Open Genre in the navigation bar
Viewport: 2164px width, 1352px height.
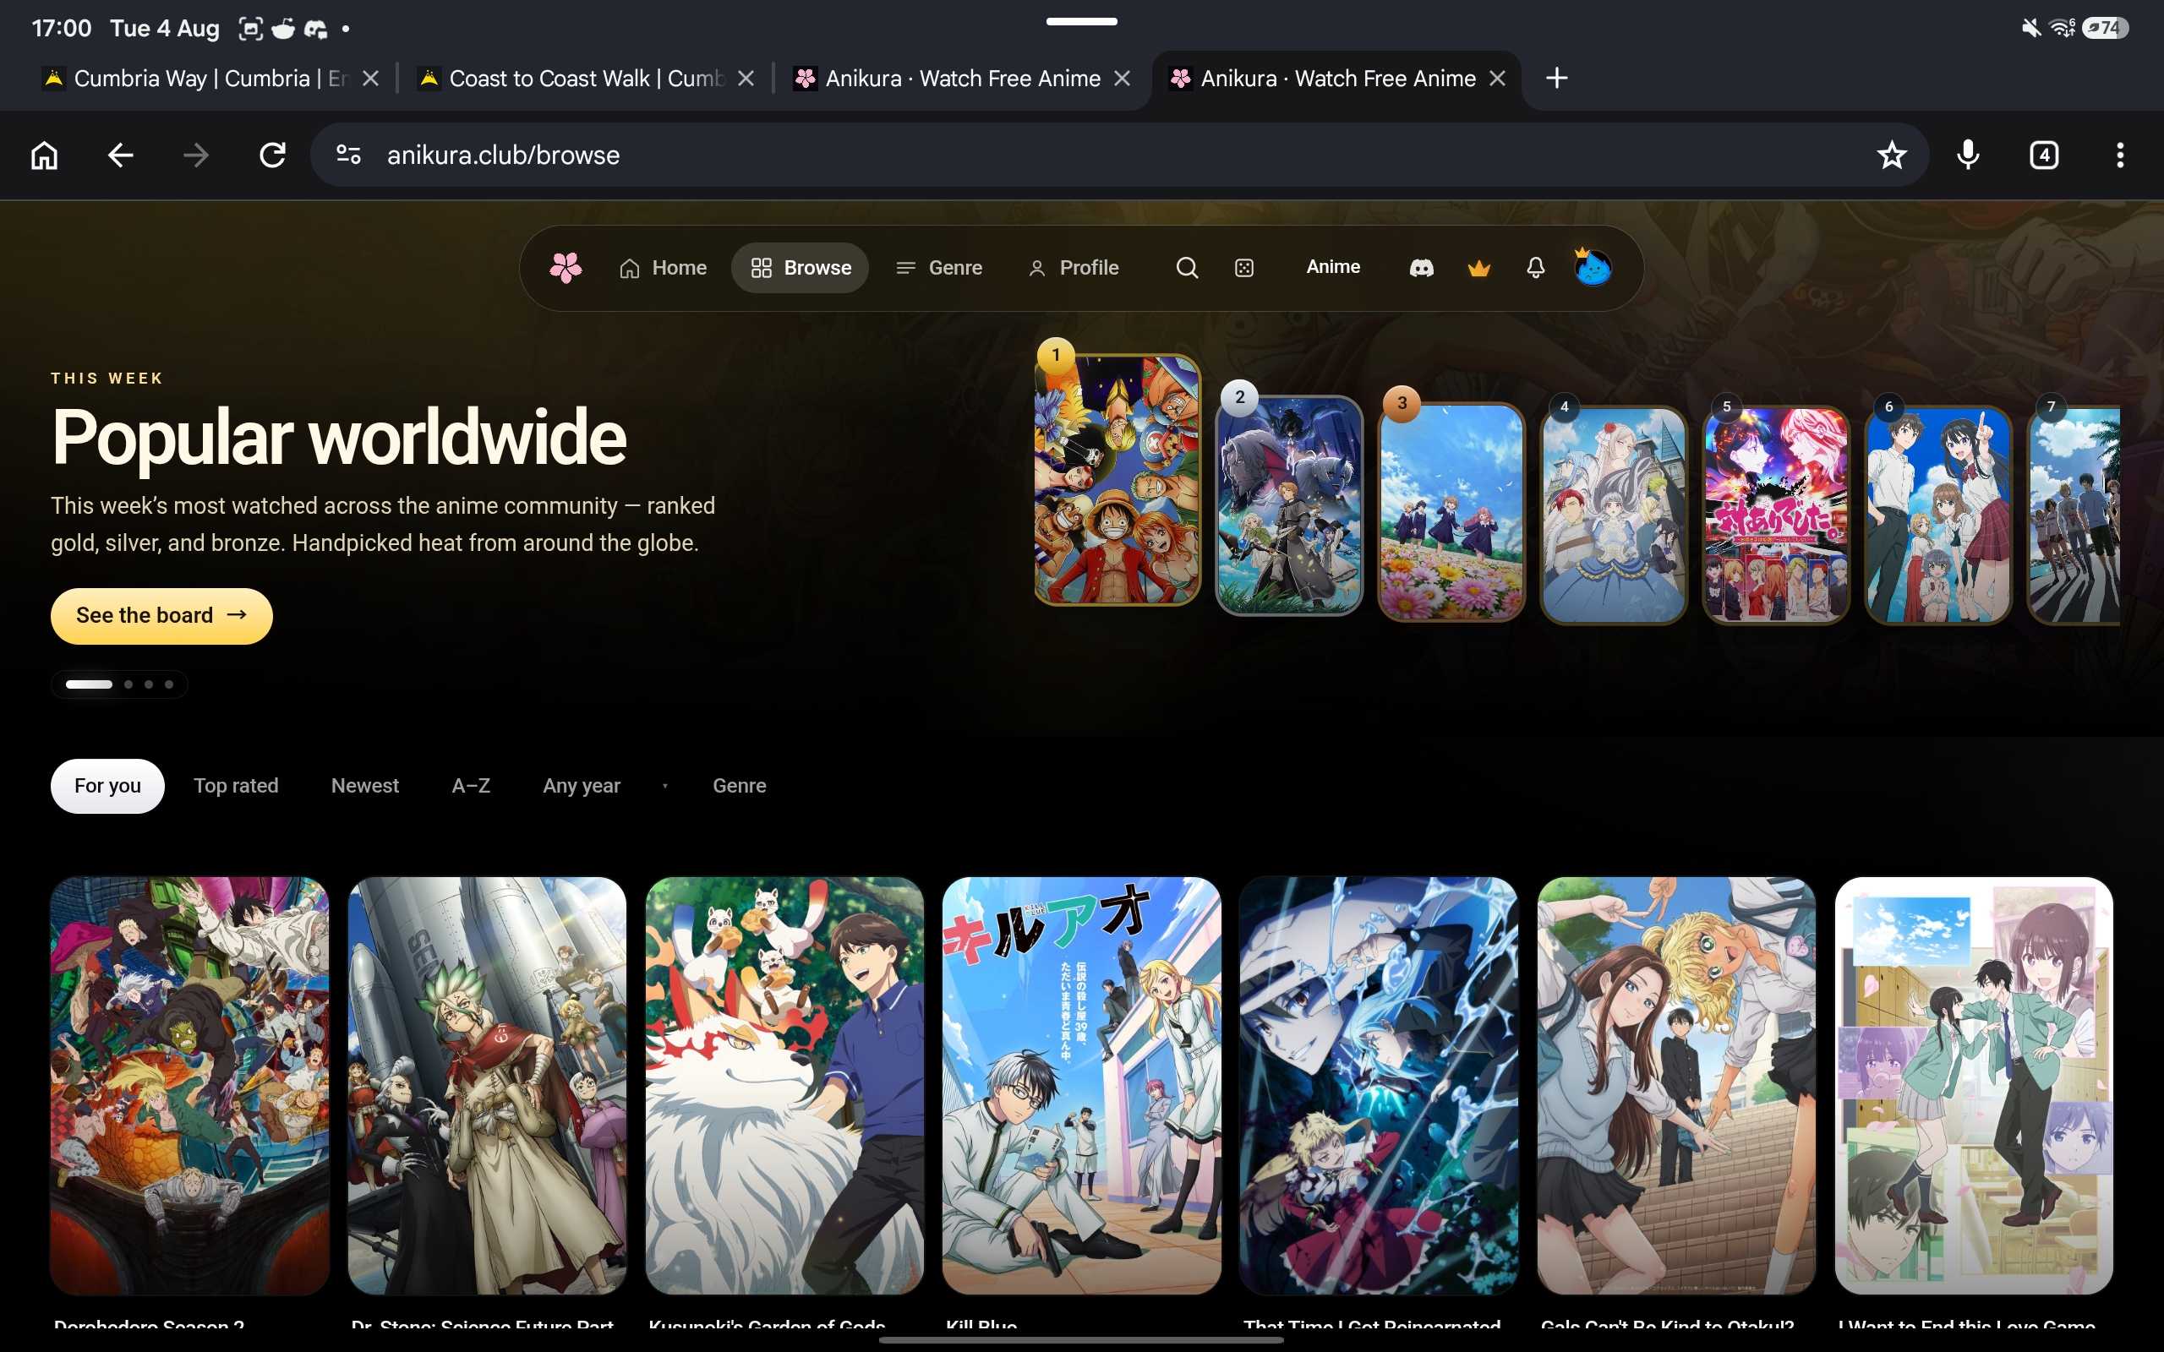(939, 267)
